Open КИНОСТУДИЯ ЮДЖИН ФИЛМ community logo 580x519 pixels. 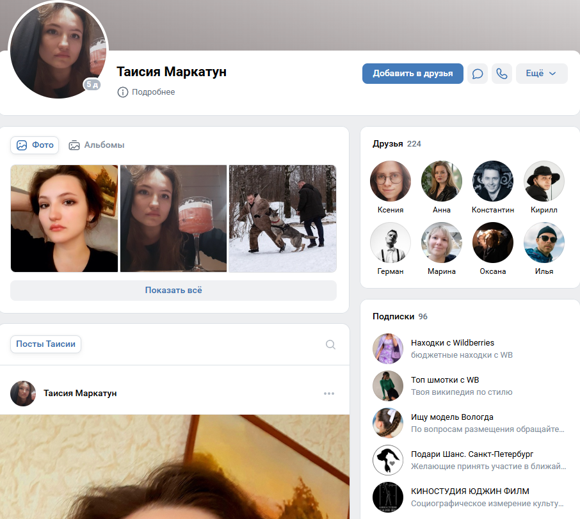point(388,497)
